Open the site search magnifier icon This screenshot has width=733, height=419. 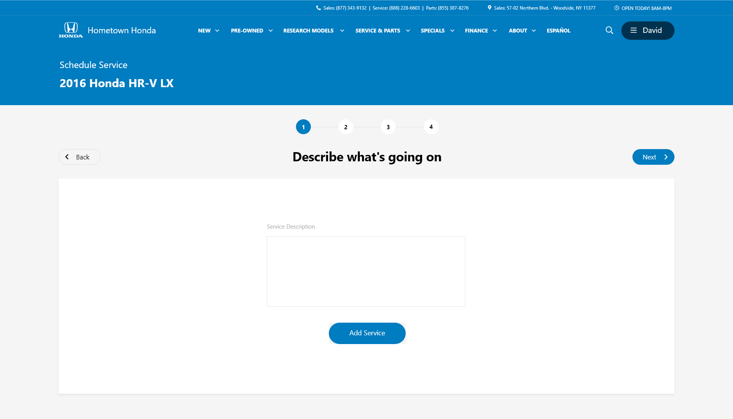pos(609,30)
